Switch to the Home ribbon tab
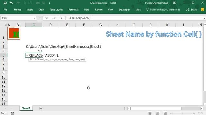This screenshot has height=115, width=206. coord(17,10)
